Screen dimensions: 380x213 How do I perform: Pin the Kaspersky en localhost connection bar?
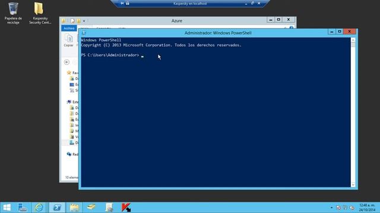pos(122,3)
